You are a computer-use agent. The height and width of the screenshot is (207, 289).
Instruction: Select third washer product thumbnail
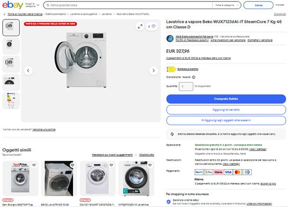pos(11,64)
